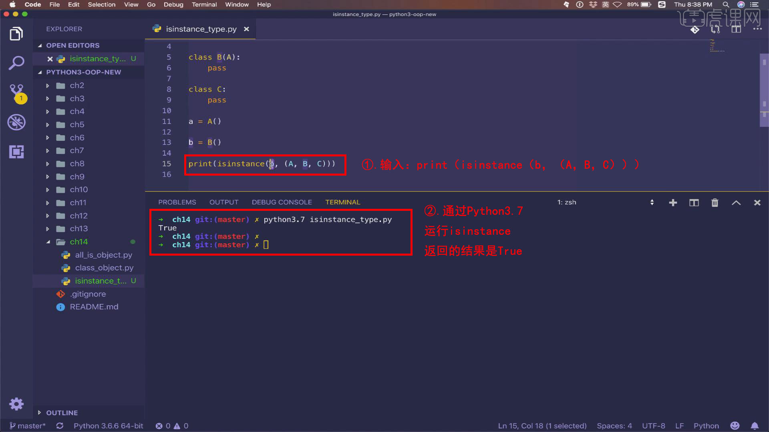Maximize the panel with up chevron
Viewport: 769px width, 432px height.
(736, 203)
